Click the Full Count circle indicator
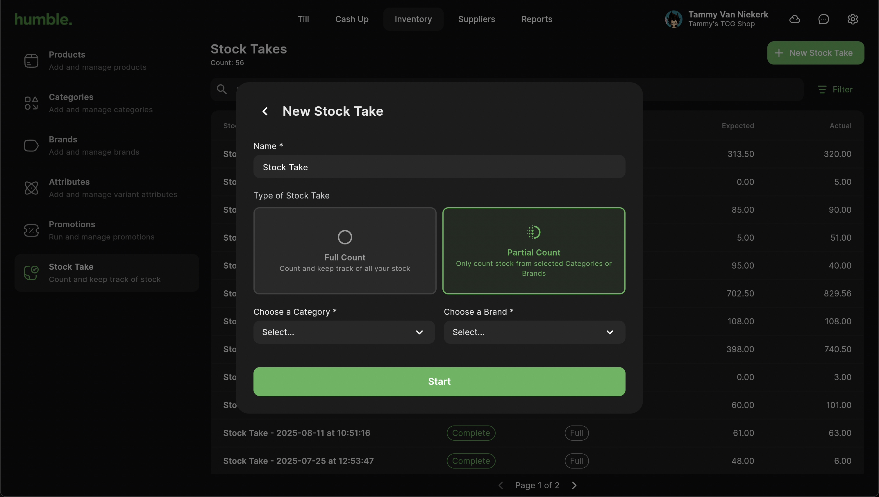 click(345, 237)
